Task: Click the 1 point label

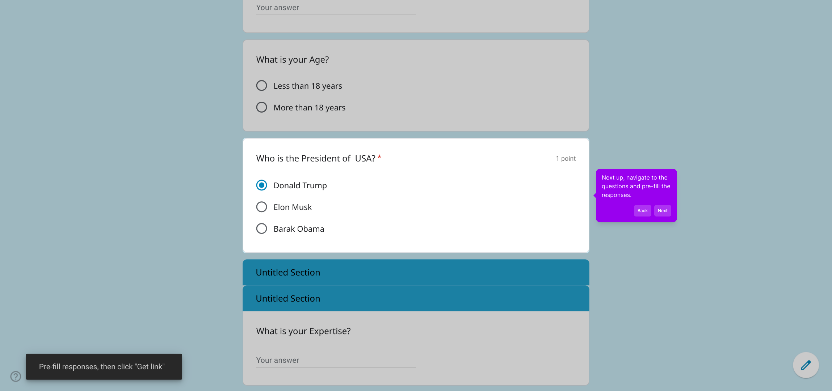Action: [566, 159]
